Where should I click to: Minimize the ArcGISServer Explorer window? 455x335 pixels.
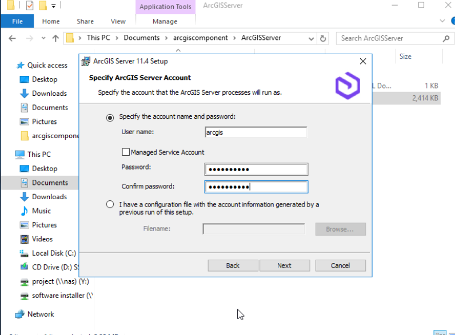[x=394, y=5]
